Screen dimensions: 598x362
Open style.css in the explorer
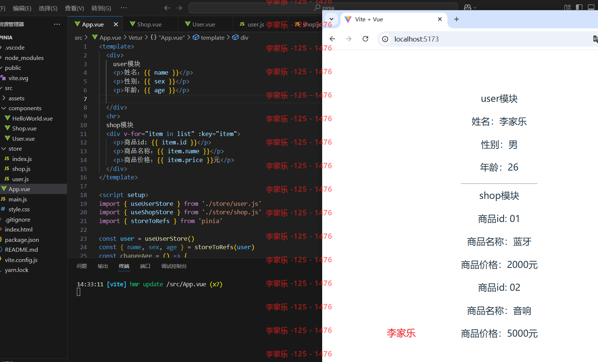[x=19, y=209]
